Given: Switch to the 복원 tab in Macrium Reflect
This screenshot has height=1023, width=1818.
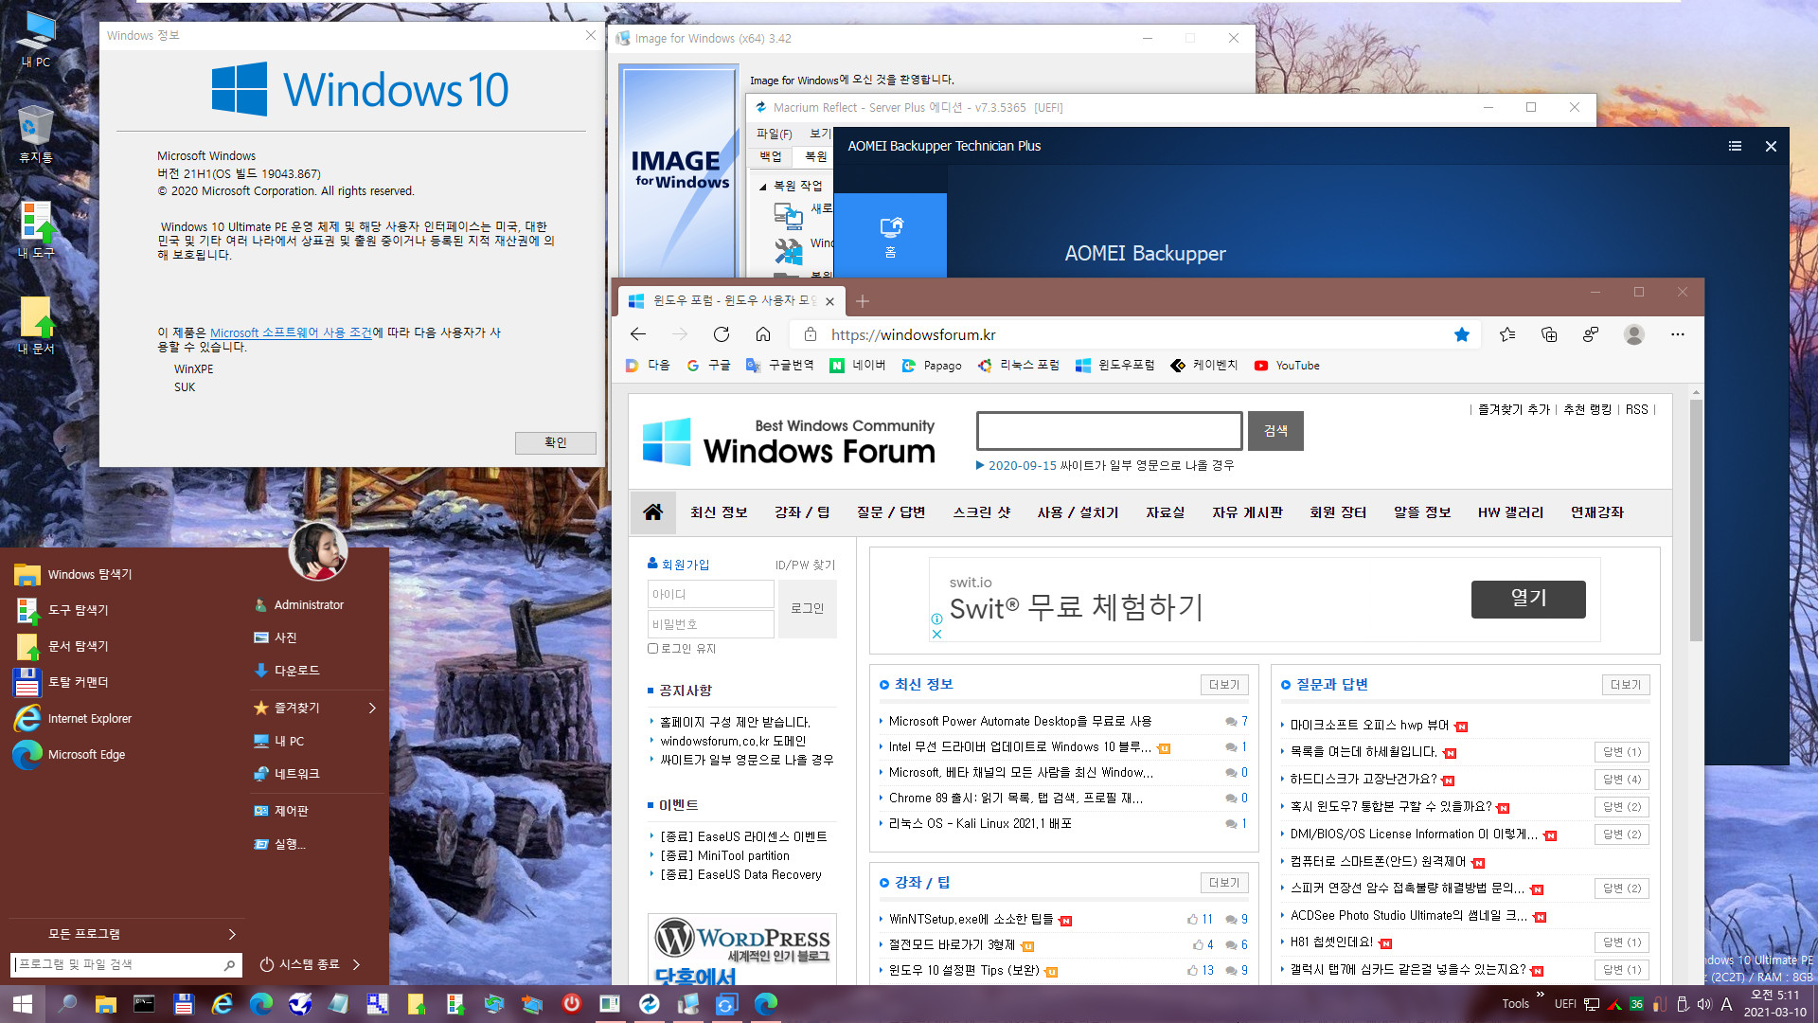Looking at the screenshot, I should pyautogui.click(x=815, y=156).
